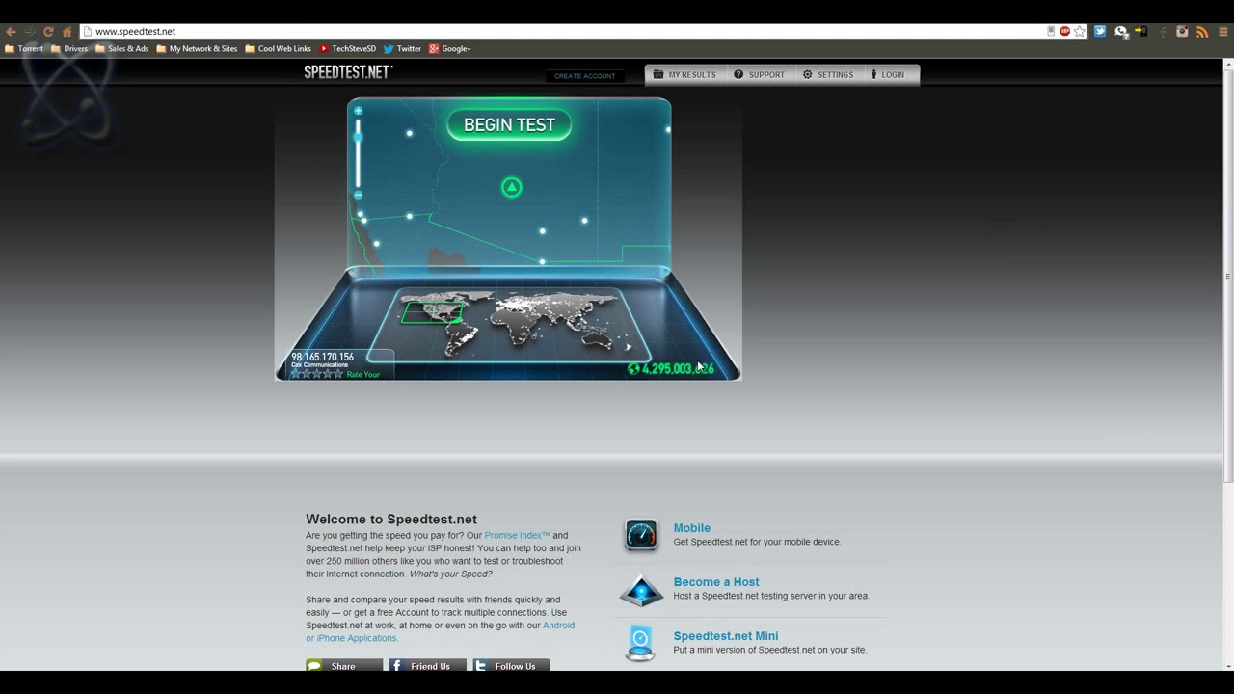Open the phone chat bubble extension
Image resolution: width=1234 pixels, height=694 pixels.
point(1121,32)
